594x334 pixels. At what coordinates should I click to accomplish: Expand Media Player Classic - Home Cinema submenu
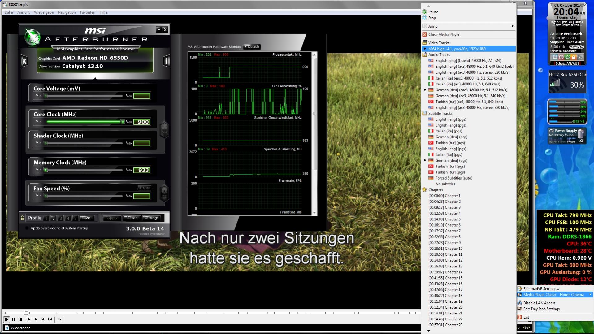(555, 295)
